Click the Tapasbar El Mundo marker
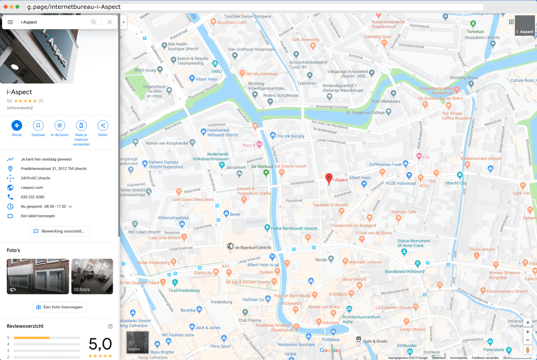The image size is (537, 360). pyautogui.click(x=341, y=211)
